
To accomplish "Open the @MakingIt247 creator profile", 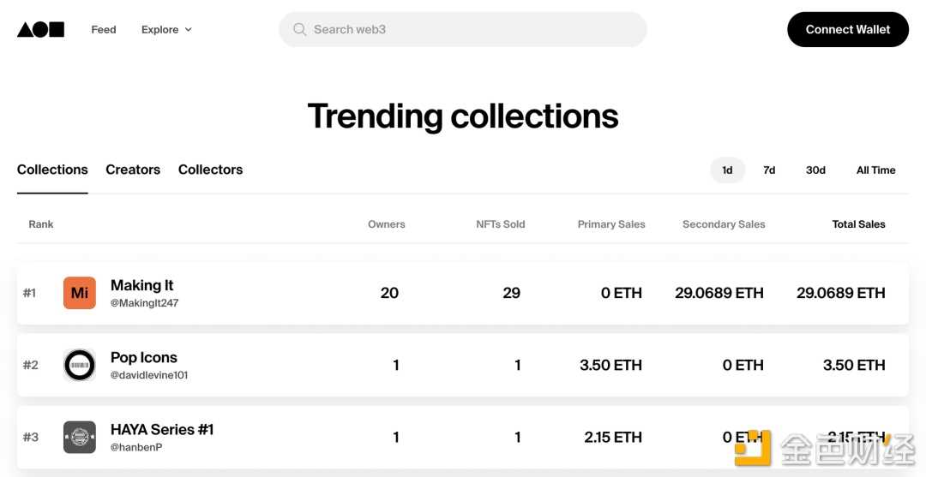I will point(144,303).
